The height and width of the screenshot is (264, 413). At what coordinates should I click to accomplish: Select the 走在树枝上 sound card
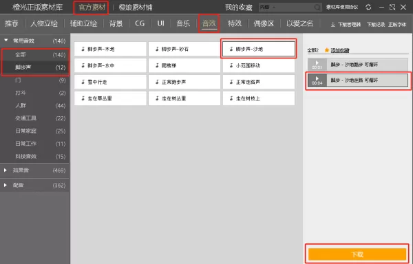point(259,98)
